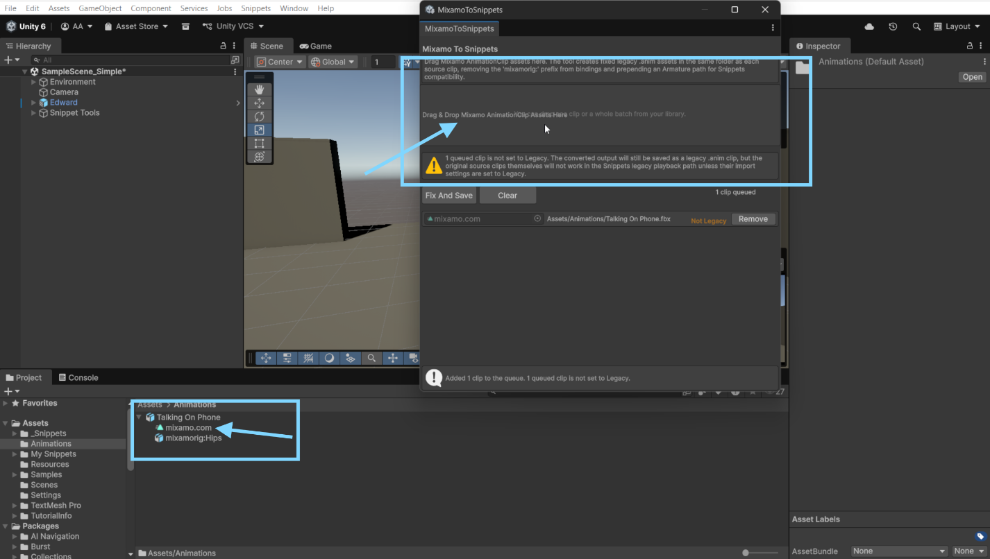Open the Asset Store dropdown
Screen dimensions: 990x559
(x=136, y=26)
